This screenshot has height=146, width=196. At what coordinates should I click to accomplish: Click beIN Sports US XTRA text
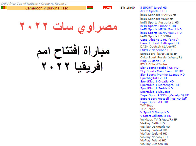[x=156, y=36]
